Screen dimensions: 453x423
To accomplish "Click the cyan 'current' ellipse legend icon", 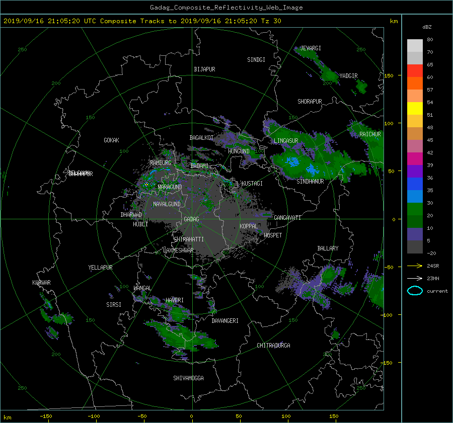I will [x=415, y=291].
